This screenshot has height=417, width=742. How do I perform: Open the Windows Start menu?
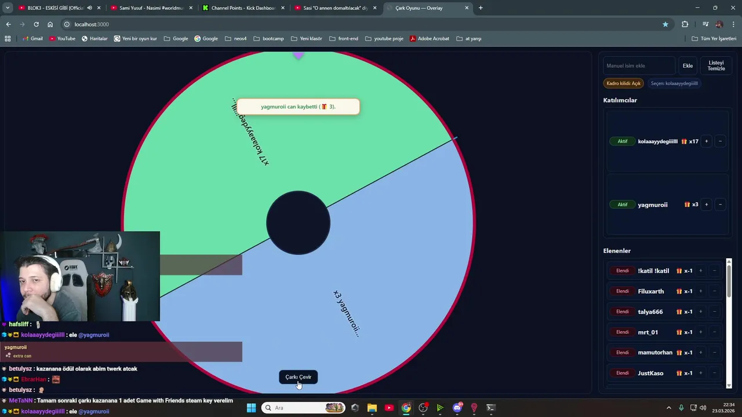click(x=251, y=408)
